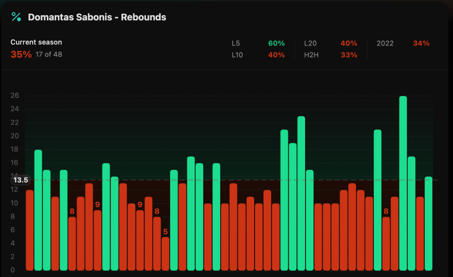453x277 pixels.
Task: Click the Domantas Sabonis - Rebounds title
Action: 97,17
